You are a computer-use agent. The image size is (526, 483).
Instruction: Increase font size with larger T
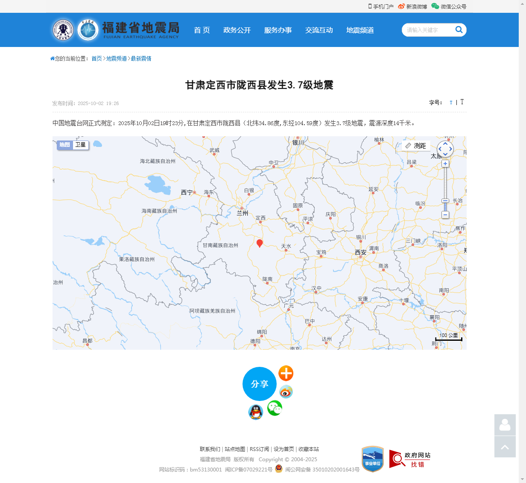pos(462,102)
